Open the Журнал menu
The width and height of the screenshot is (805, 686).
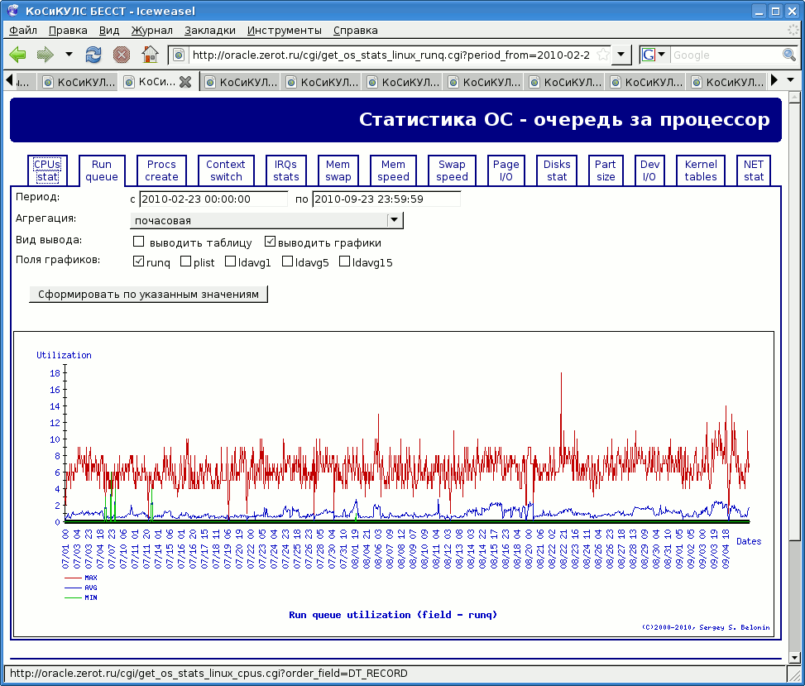[x=152, y=31]
